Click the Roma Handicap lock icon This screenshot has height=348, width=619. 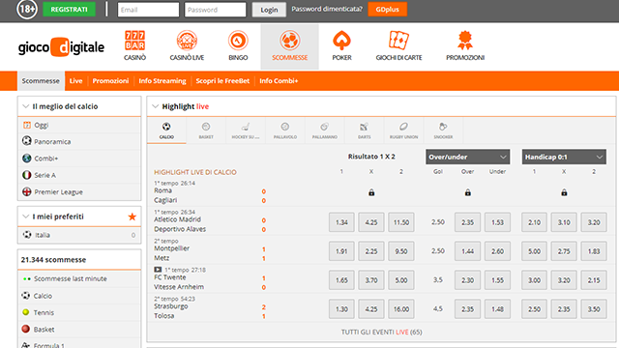pos(564,192)
